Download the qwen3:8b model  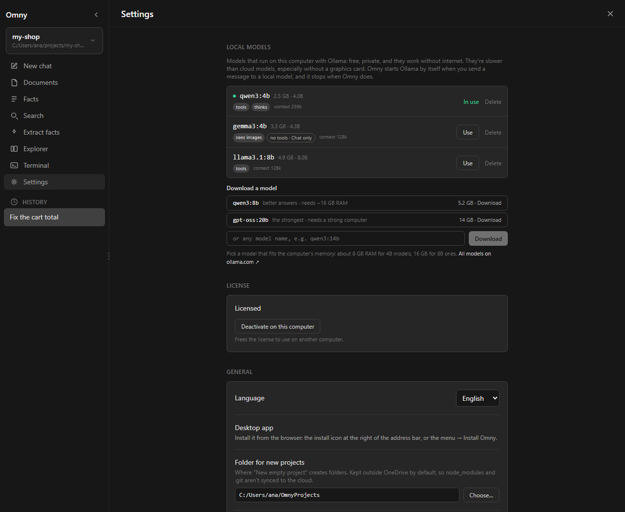pyautogui.click(x=367, y=203)
